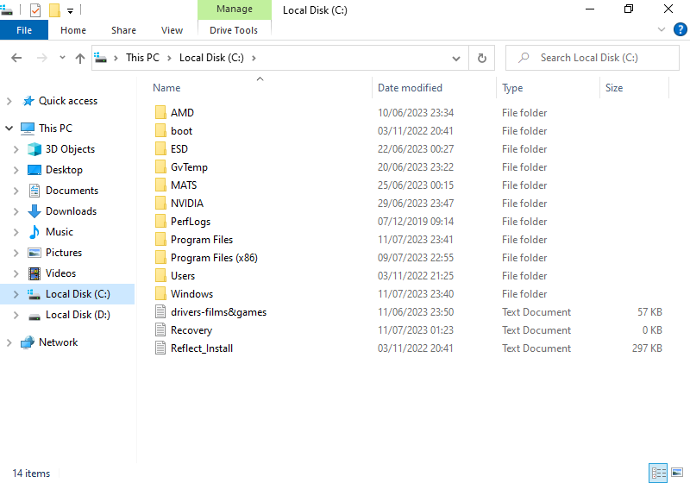Image resolution: width=690 pixels, height=483 pixels.
Task: Select the Program Files folder icon
Action: [160, 239]
